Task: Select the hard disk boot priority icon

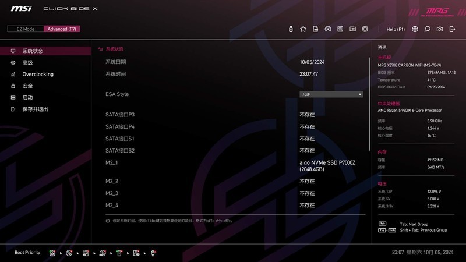Action: click(x=52, y=253)
